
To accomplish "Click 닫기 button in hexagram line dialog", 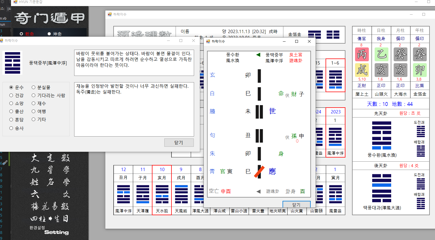I will (296, 204).
